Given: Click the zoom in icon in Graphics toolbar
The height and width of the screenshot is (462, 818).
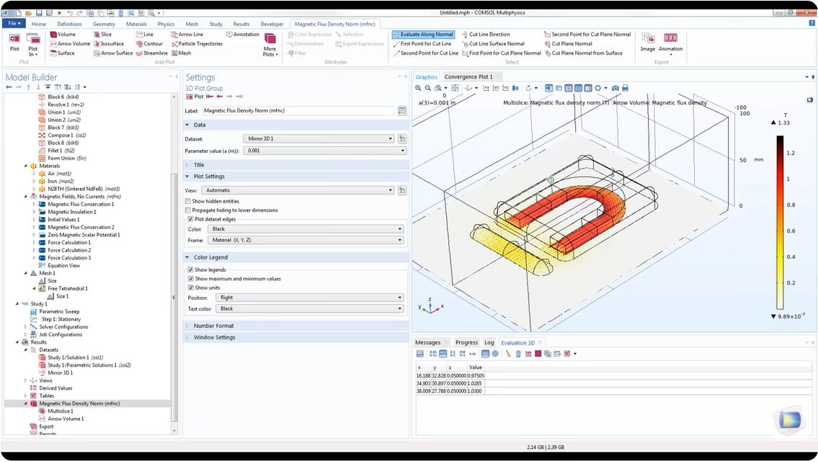Looking at the screenshot, I should pyautogui.click(x=418, y=88).
